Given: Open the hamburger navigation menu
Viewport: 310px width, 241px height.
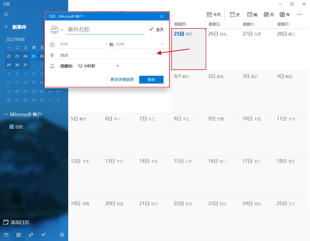Looking at the screenshot, I should [6, 14].
